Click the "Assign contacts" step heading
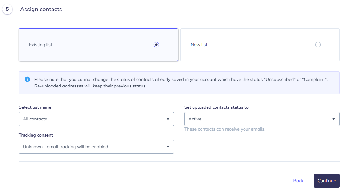This screenshot has height=194, width=353. [41, 9]
